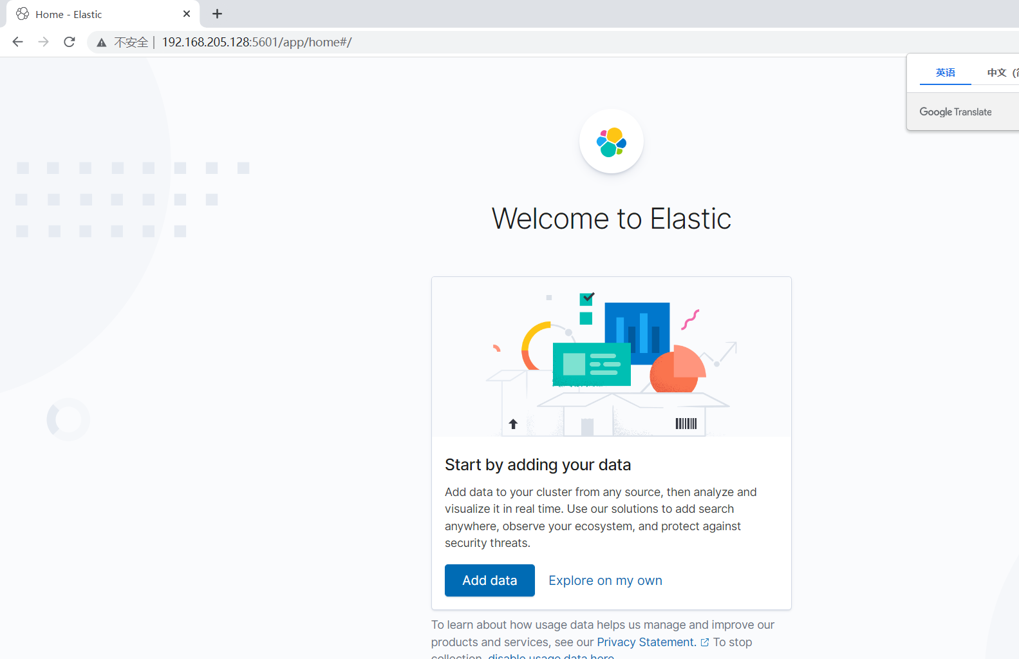1019x659 pixels.
Task: Click the Elastic logo circle
Action: (612, 142)
